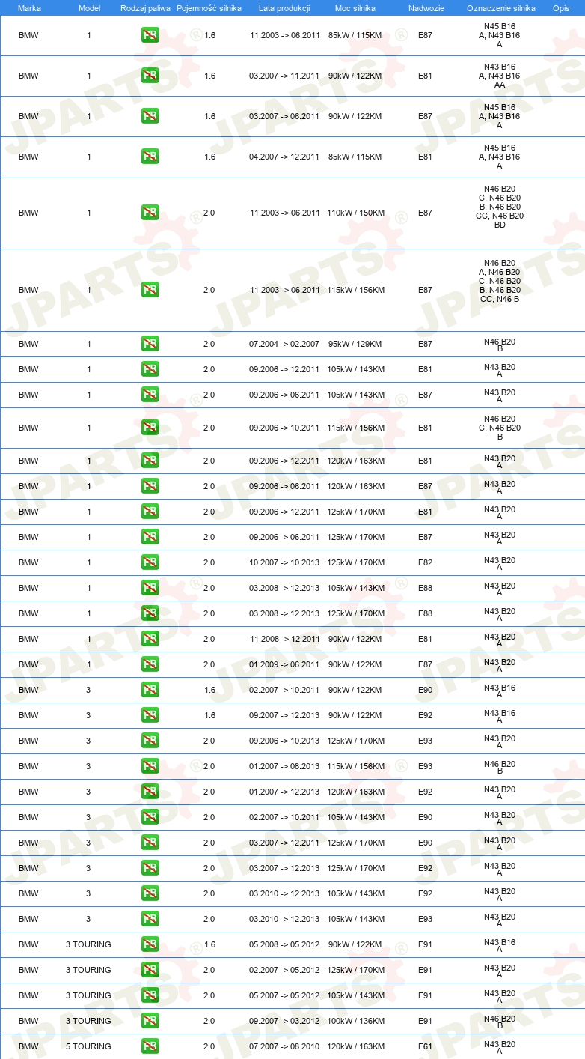Select fuel icon in the E87 105kW / 143KM row
This screenshot has height=1059, width=585.
(150, 395)
